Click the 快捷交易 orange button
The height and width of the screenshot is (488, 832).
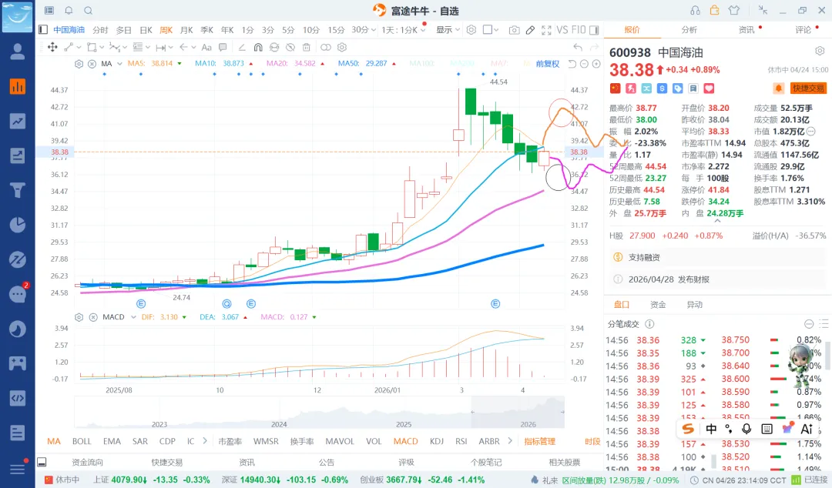pyautogui.click(x=808, y=88)
